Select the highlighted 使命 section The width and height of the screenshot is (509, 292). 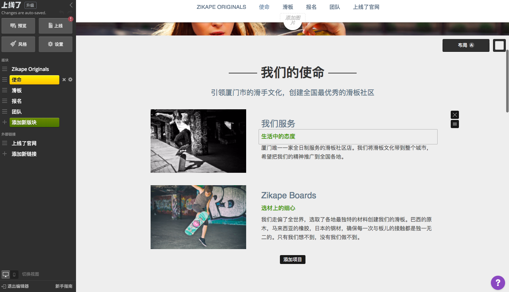[x=34, y=80]
